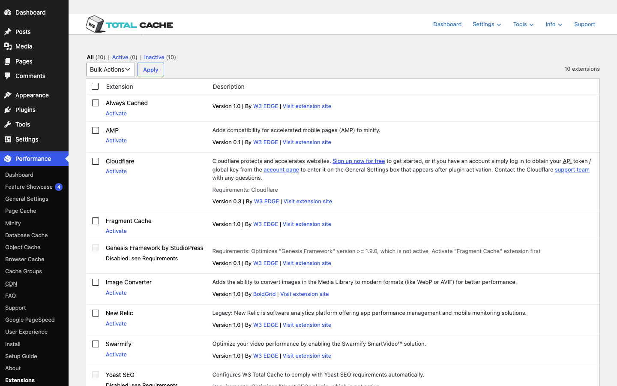Show All extensions filter

(x=90, y=57)
